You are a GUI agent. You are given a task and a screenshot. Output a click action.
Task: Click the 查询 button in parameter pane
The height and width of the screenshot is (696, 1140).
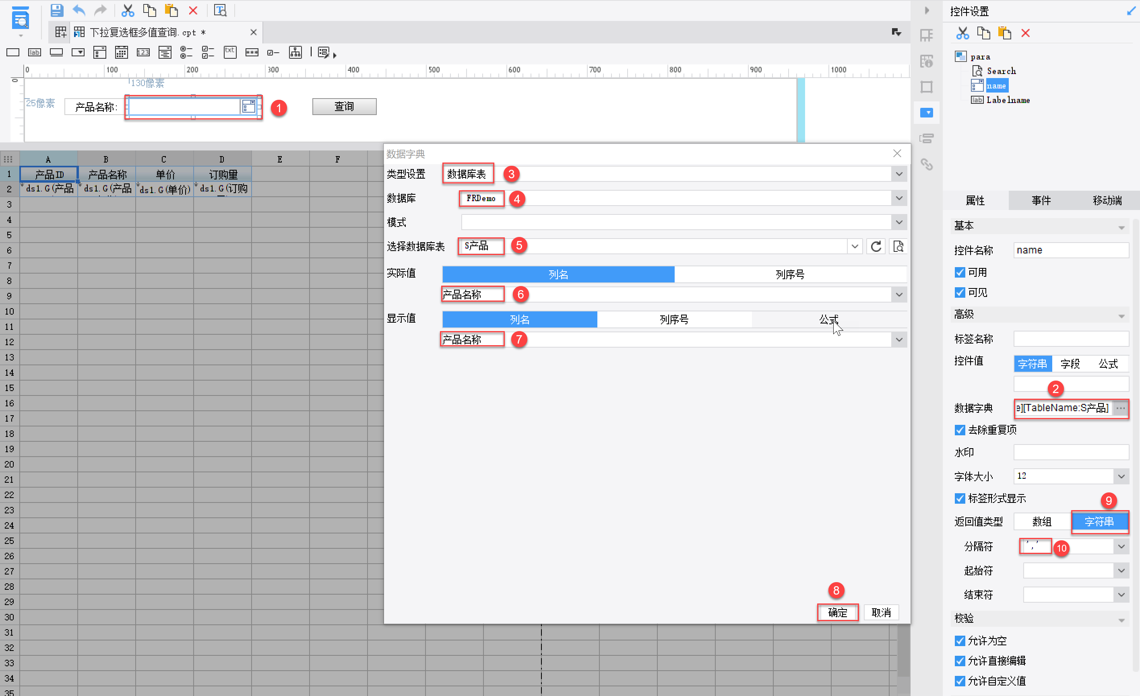coord(344,106)
